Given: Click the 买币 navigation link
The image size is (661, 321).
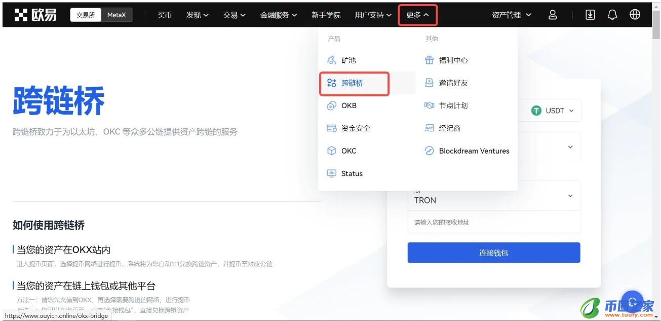Looking at the screenshot, I should pyautogui.click(x=165, y=15).
